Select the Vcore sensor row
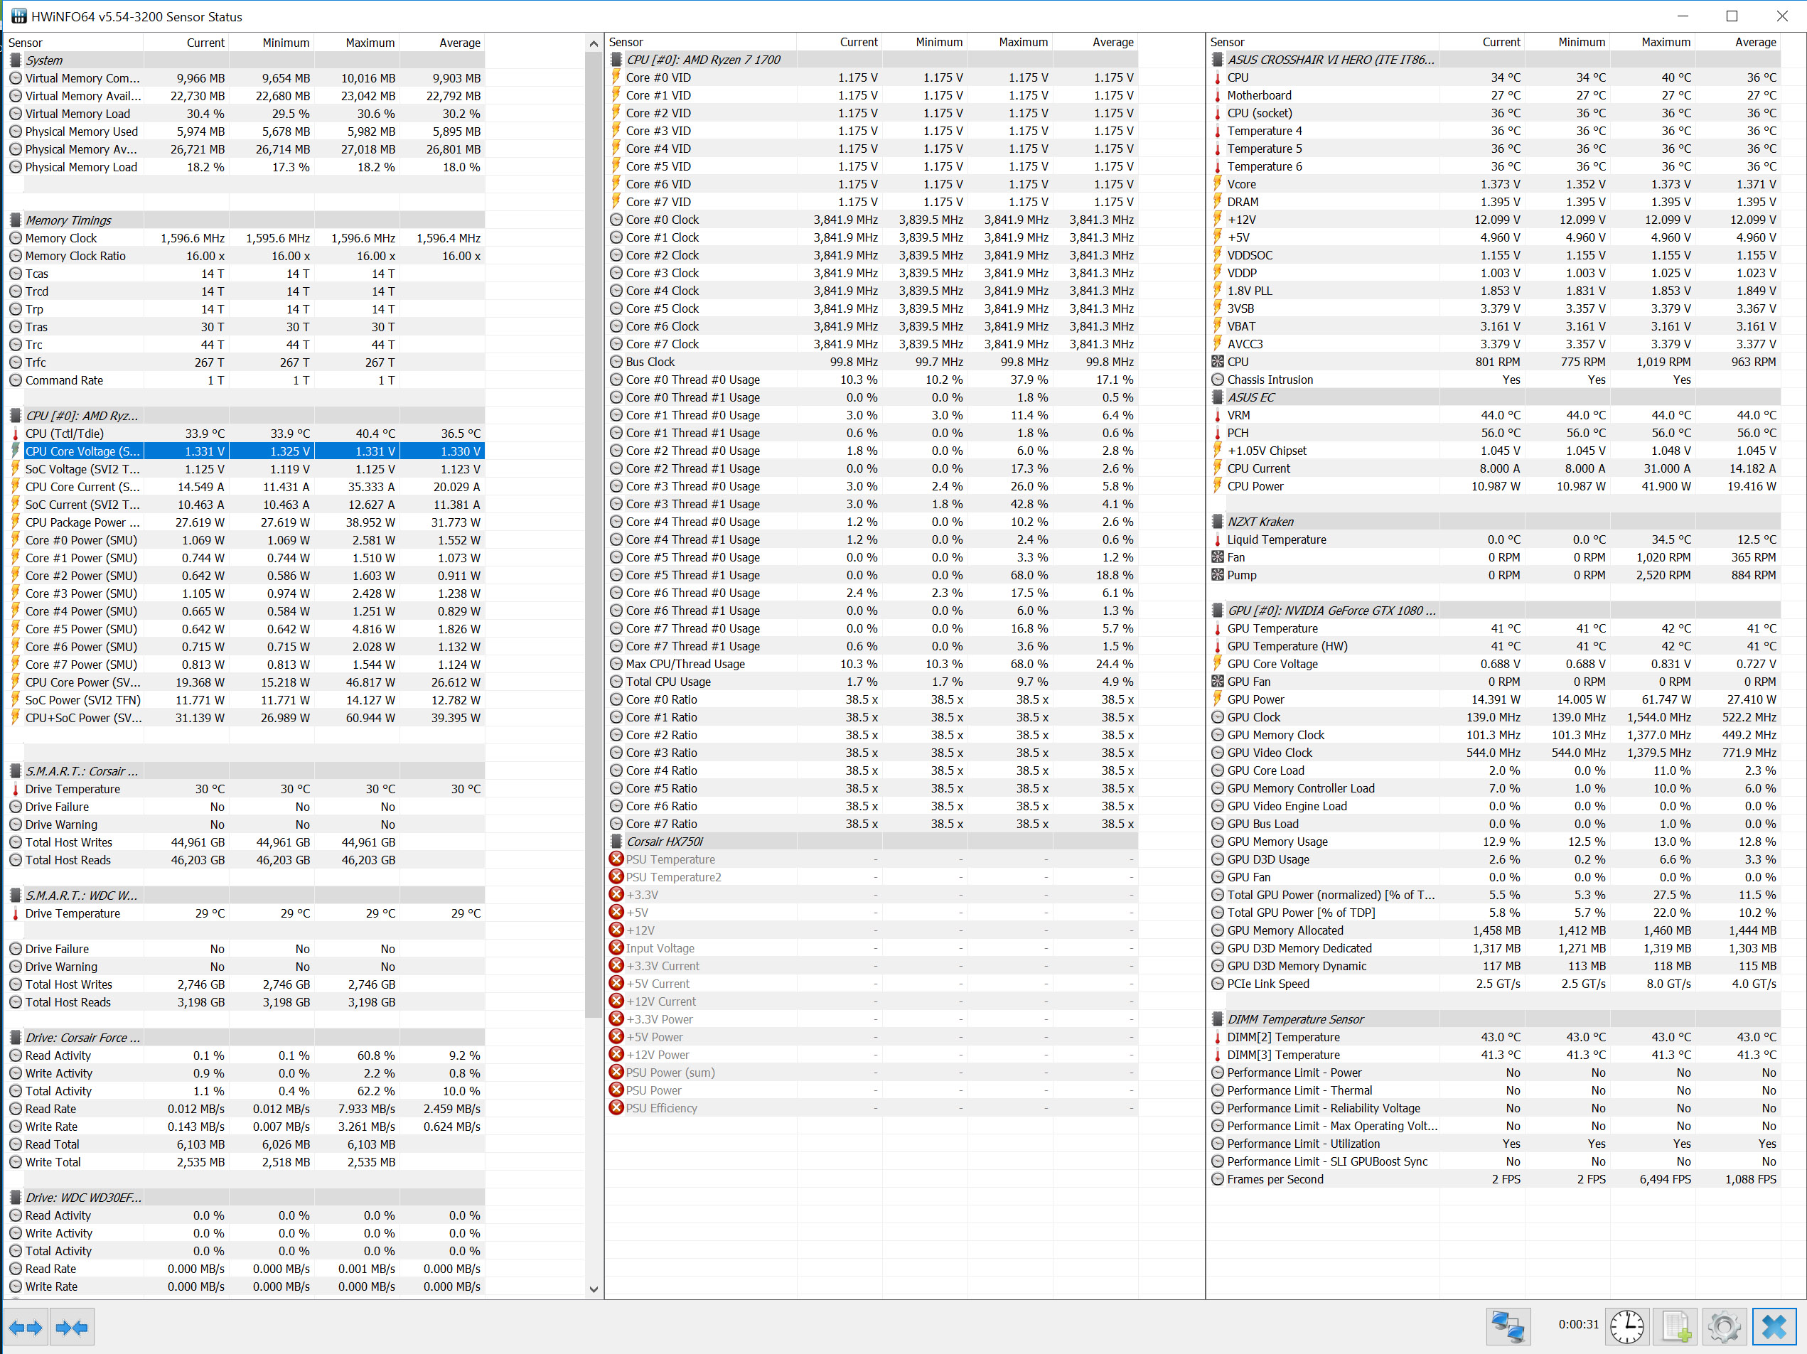The height and width of the screenshot is (1354, 1807). [1241, 185]
